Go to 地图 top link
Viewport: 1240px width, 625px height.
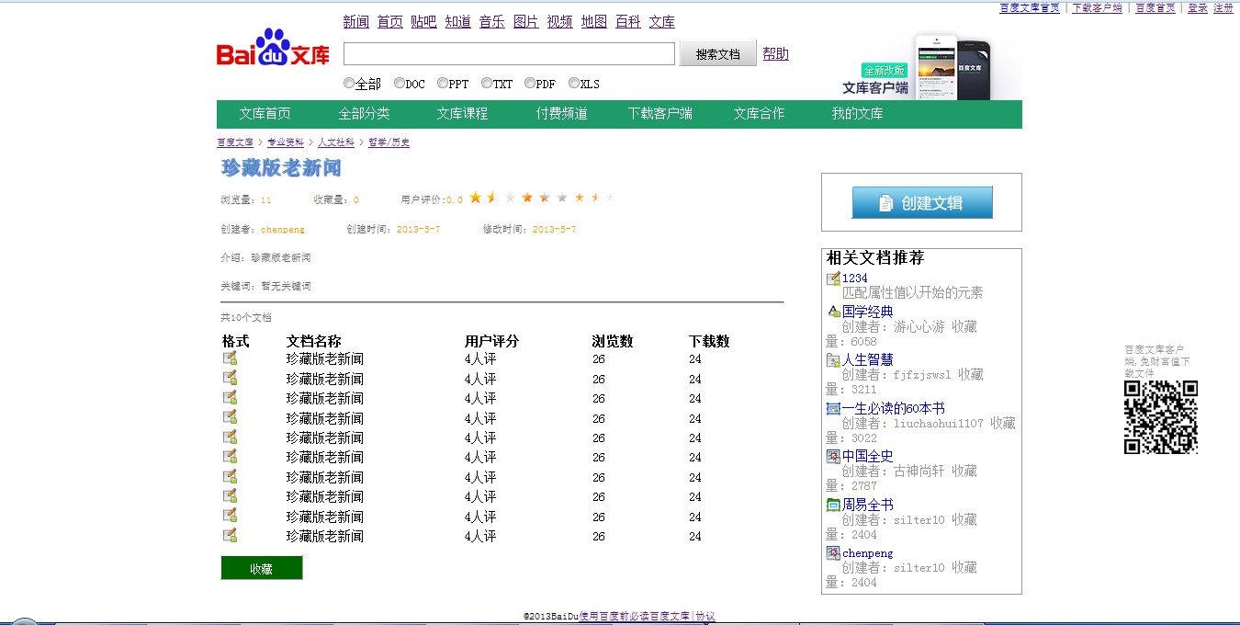[594, 21]
